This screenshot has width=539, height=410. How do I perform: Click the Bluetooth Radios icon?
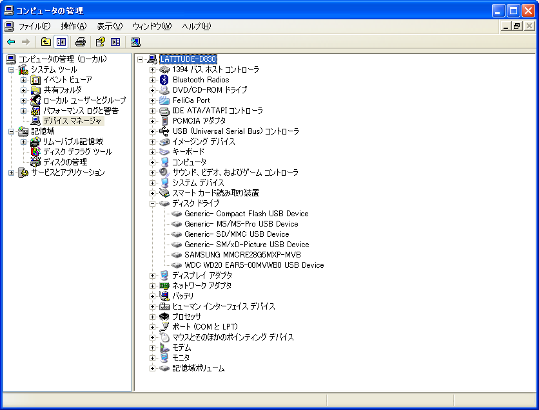(x=164, y=80)
